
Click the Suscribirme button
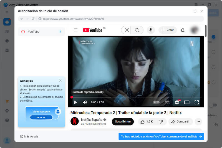coord(123,122)
